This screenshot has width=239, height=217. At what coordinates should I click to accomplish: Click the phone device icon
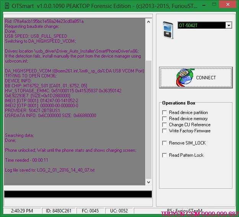coord(168,30)
